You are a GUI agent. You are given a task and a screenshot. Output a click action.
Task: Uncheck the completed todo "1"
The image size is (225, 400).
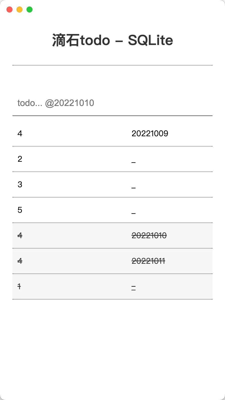19,286
